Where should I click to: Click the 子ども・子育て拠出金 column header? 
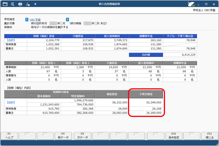[180, 36]
